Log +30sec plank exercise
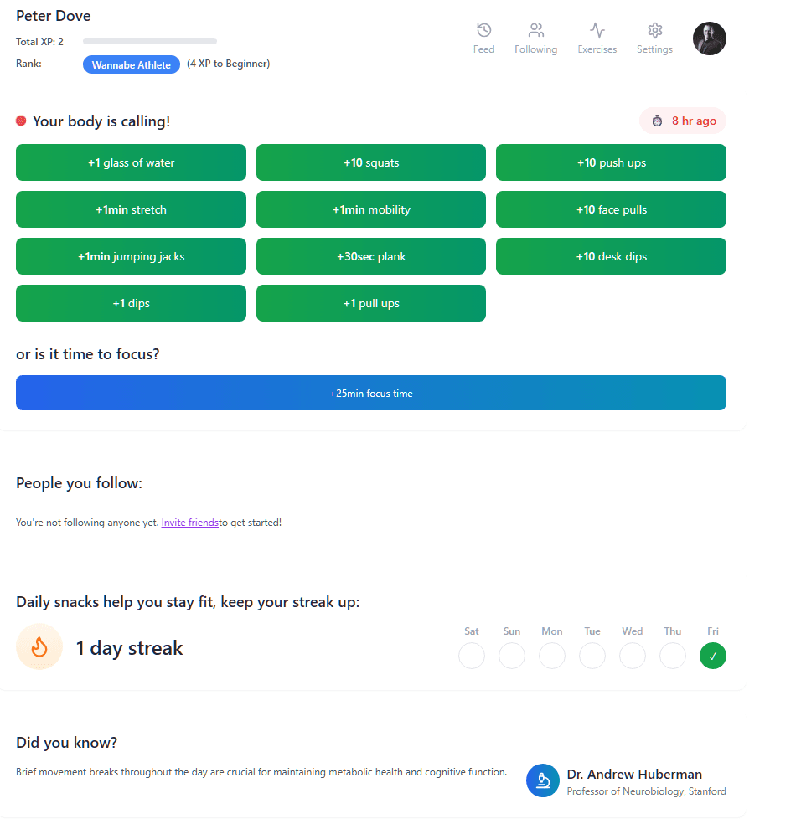Screen dimensions: 801x824 (370, 256)
